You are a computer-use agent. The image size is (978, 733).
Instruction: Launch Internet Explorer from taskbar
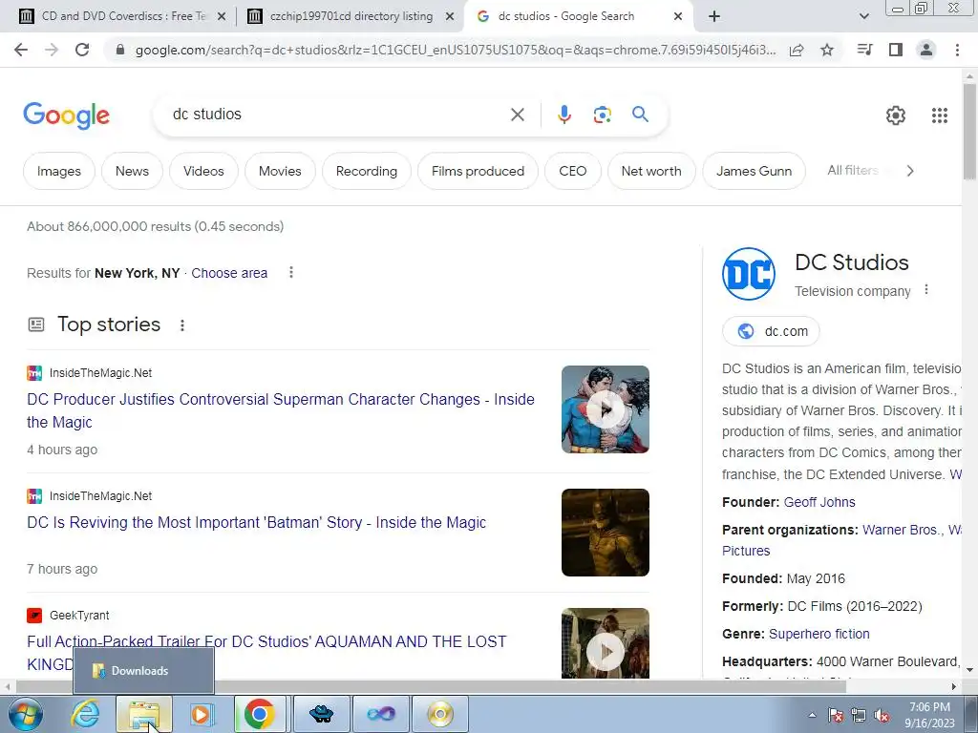(x=85, y=714)
